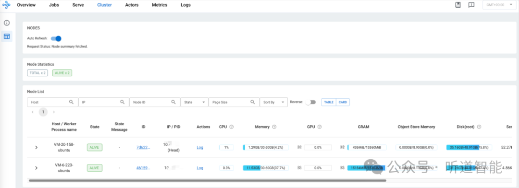
Task: Expand the VM-6-223-ubuntu node row
Action: pos(36,168)
